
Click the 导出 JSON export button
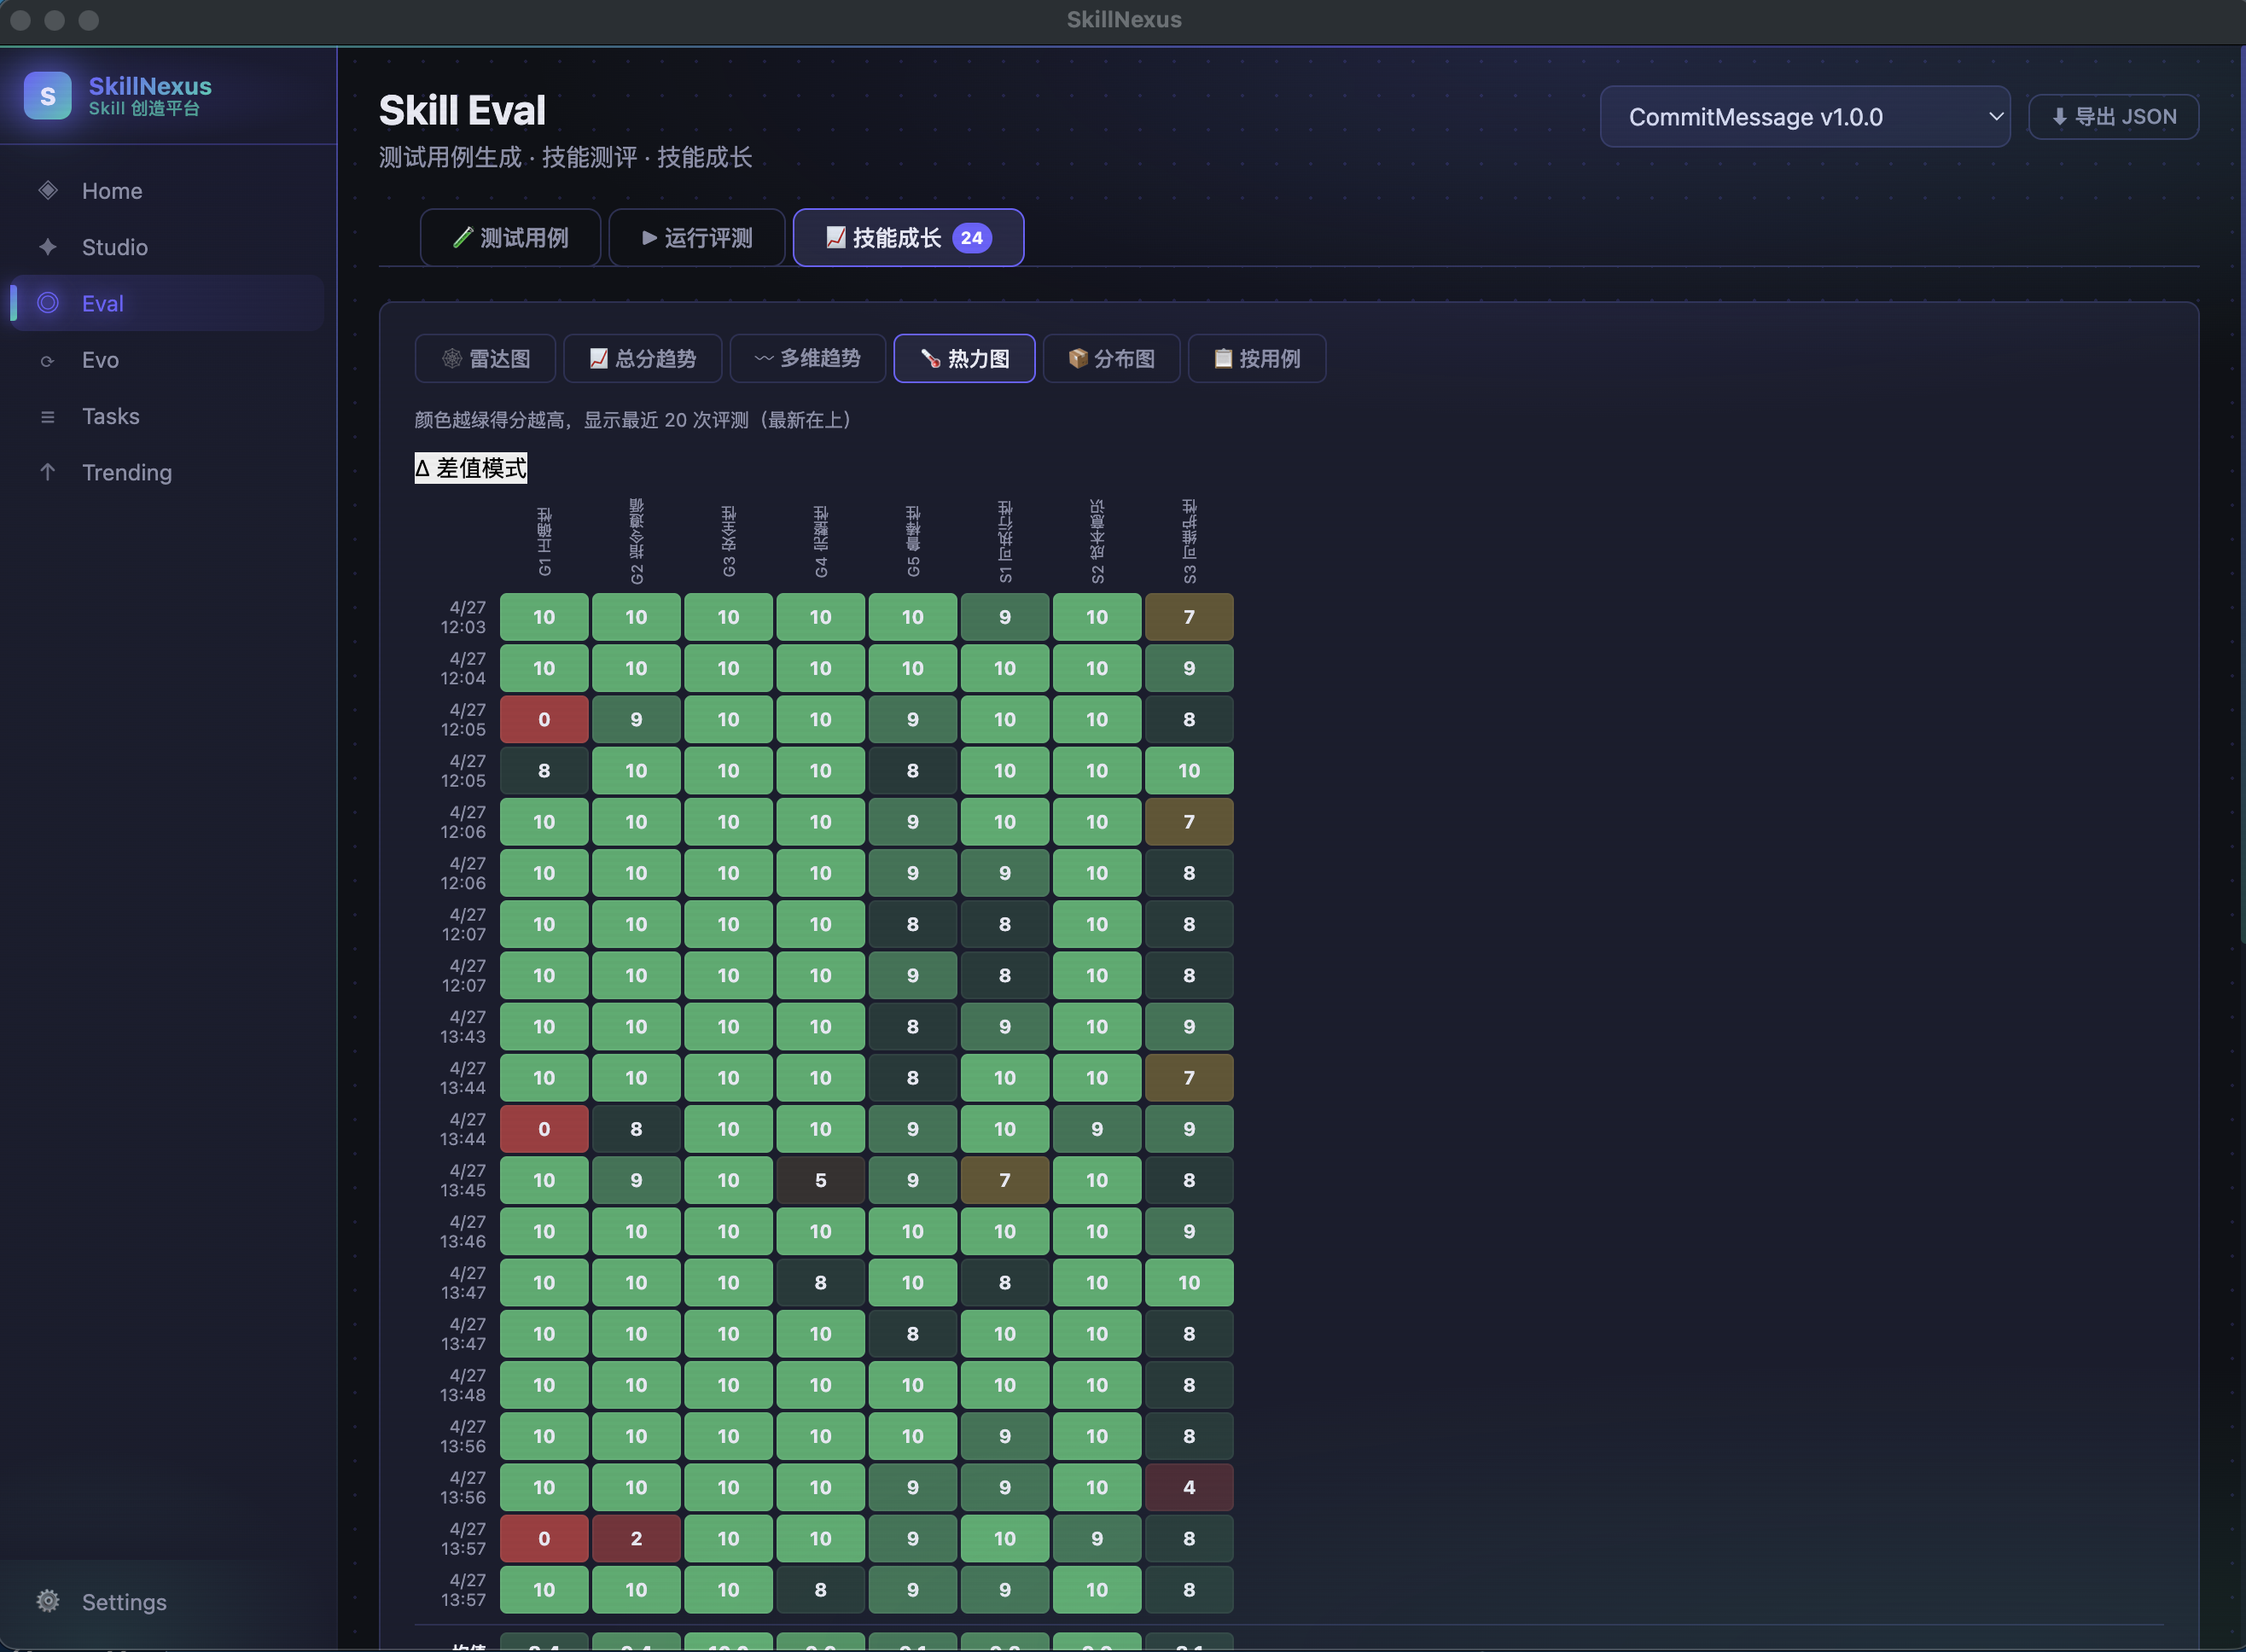[x=2113, y=117]
